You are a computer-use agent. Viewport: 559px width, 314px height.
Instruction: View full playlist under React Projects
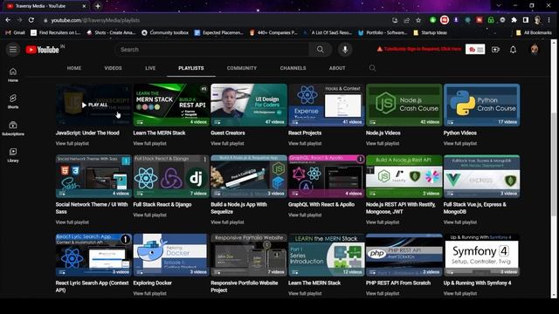[305, 143]
